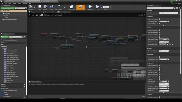The height and width of the screenshot is (102, 182).
Task: Toggle Replicate Movement checkbox
Action: coord(160,70)
